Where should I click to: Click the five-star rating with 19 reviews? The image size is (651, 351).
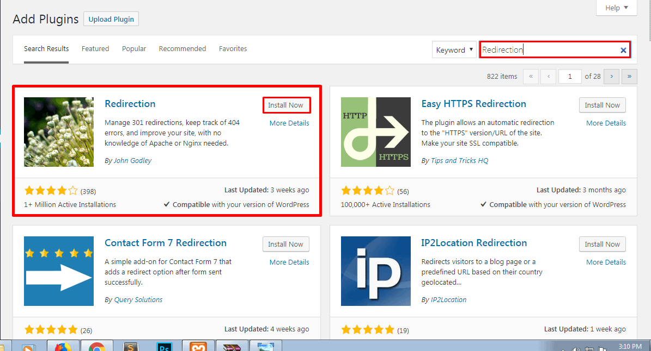[368, 330]
